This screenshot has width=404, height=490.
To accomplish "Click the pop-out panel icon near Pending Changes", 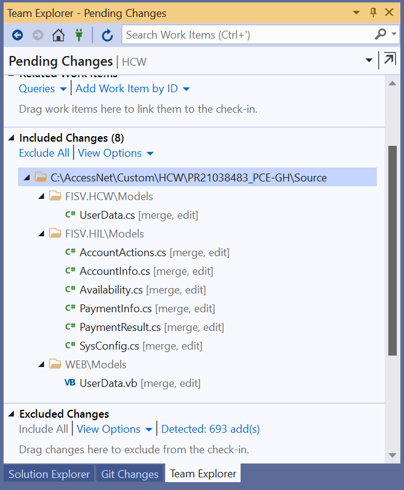I will 389,60.
